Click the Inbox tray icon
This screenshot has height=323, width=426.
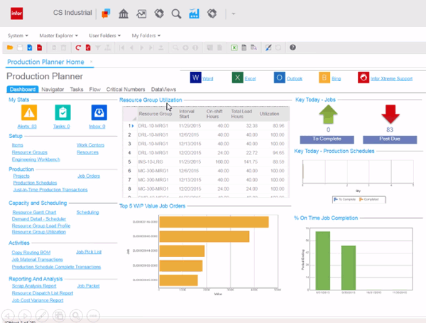click(99, 112)
